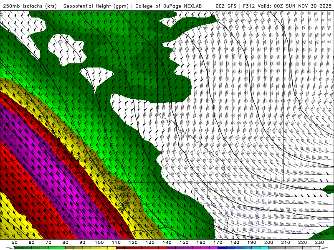The height and width of the screenshot is (250, 334).
Task: Click the '210' color scale label
Action: point(286,242)
